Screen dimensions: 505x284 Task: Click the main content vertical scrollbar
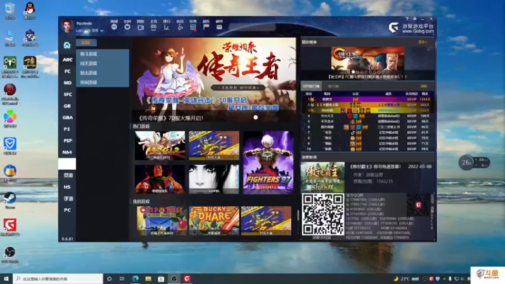298,215
